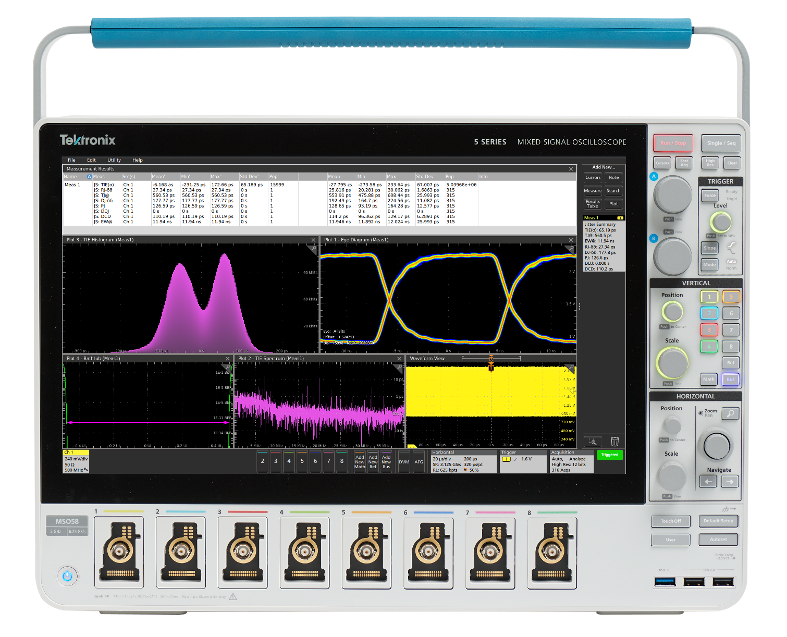Click Add New Ref button

pyautogui.click(x=373, y=462)
